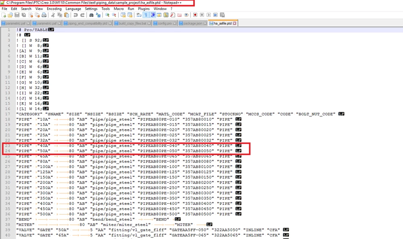Open the Run menu
Image resolution: width=403 pixels, height=239 pixels.
pyautogui.click(x=131, y=9)
